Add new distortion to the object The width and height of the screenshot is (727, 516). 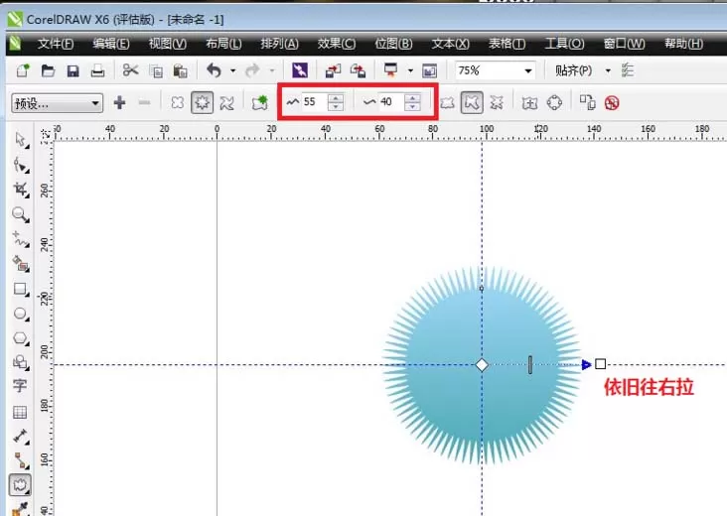pyautogui.click(x=259, y=102)
